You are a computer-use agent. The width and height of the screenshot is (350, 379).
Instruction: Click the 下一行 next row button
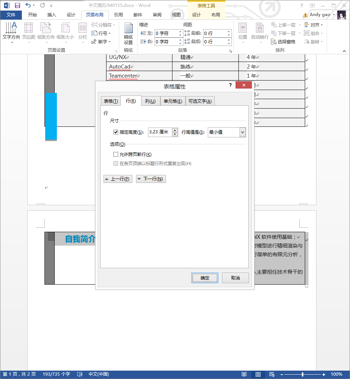151,179
